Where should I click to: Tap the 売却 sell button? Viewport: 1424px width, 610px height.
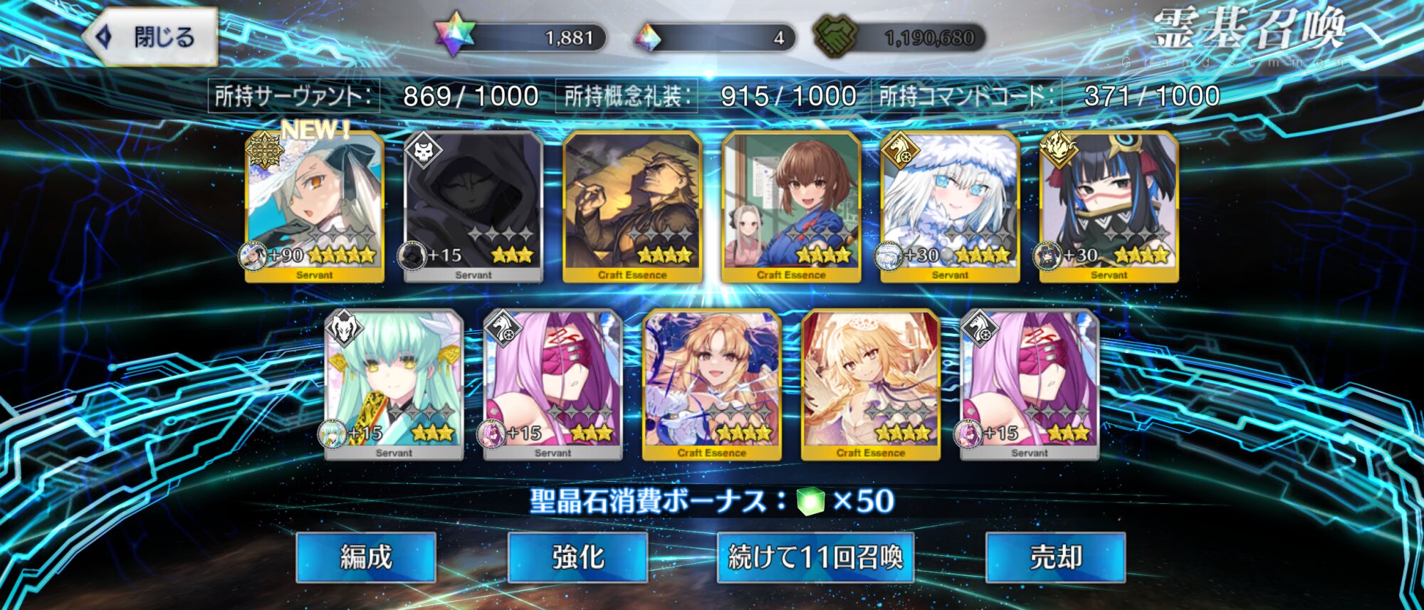(1056, 557)
